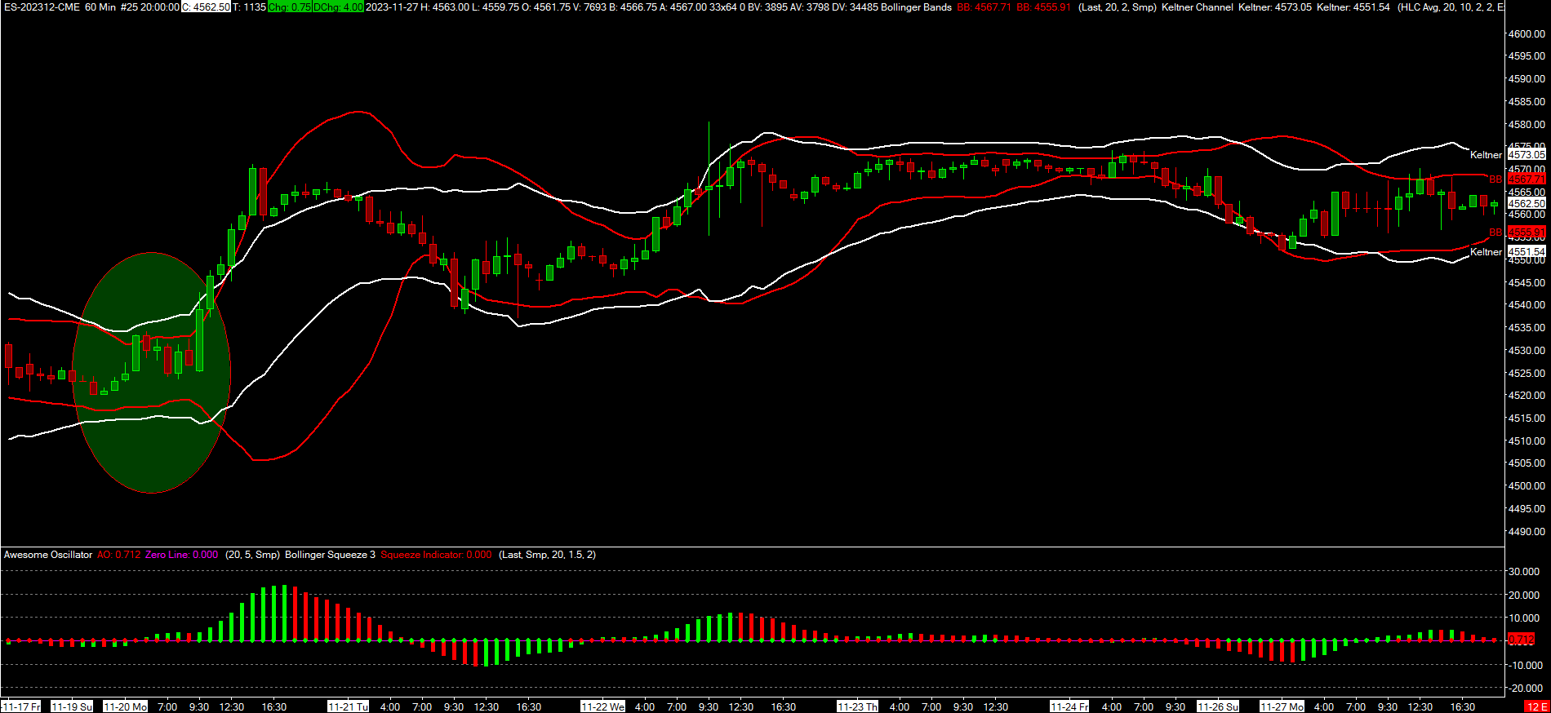Click the Squeeze Indicator: 0.000 label

click(x=436, y=555)
